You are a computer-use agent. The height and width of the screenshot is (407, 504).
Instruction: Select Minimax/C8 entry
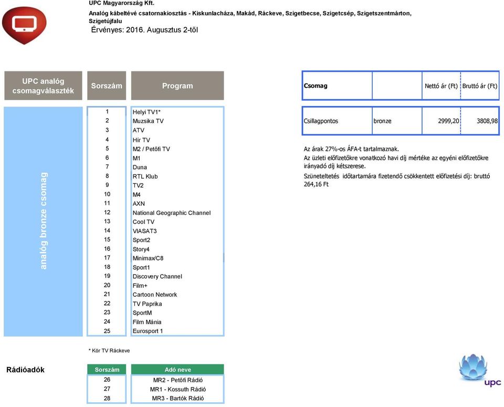tap(148, 258)
